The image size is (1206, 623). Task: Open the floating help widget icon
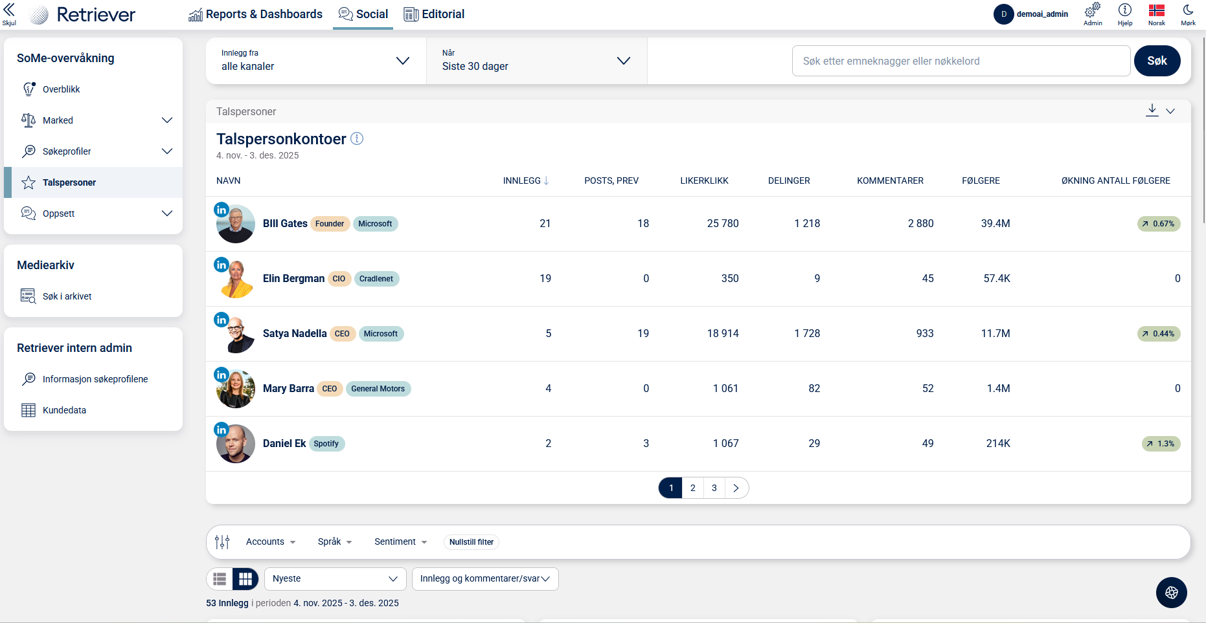(x=1171, y=592)
